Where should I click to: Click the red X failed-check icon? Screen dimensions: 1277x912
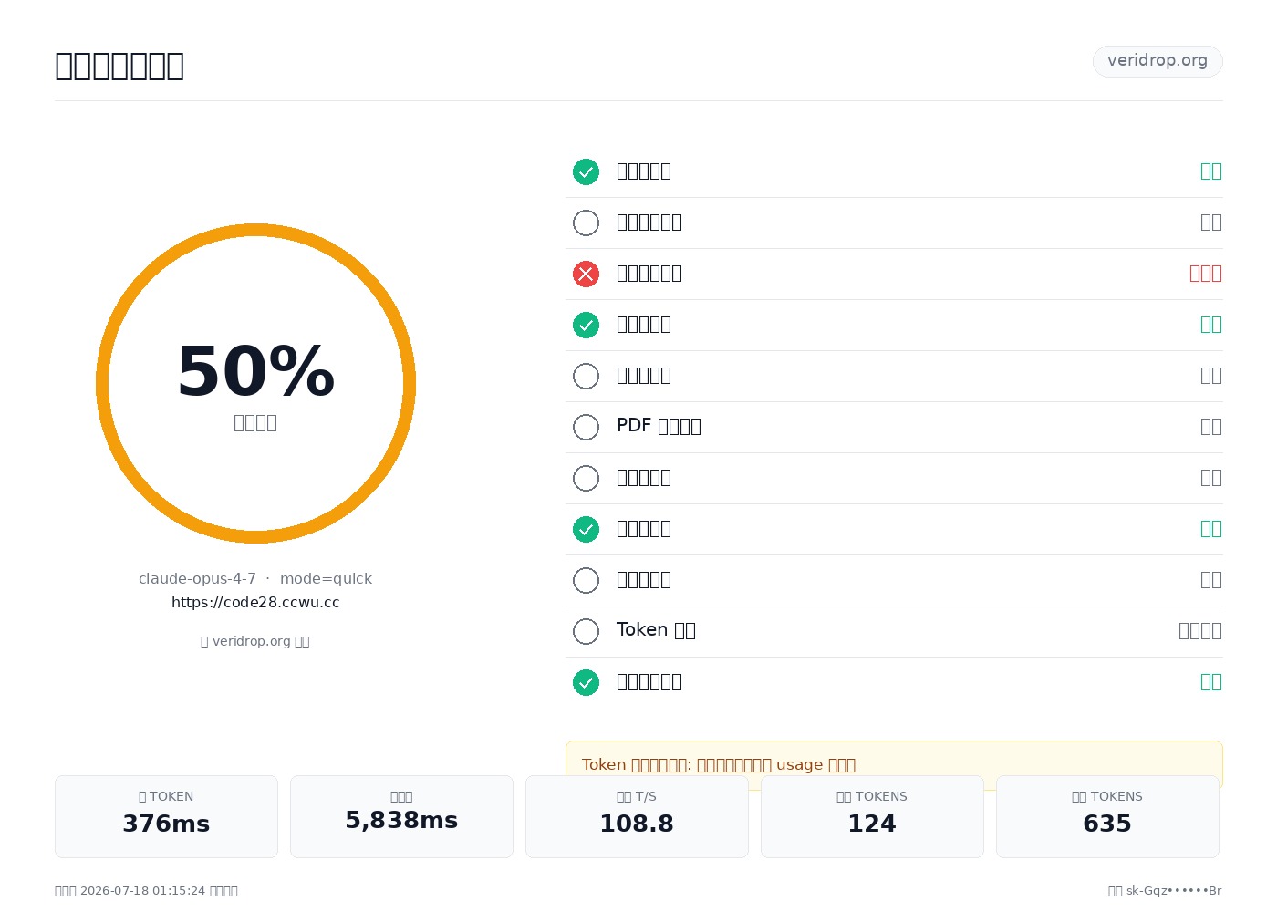tap(586, 274)
